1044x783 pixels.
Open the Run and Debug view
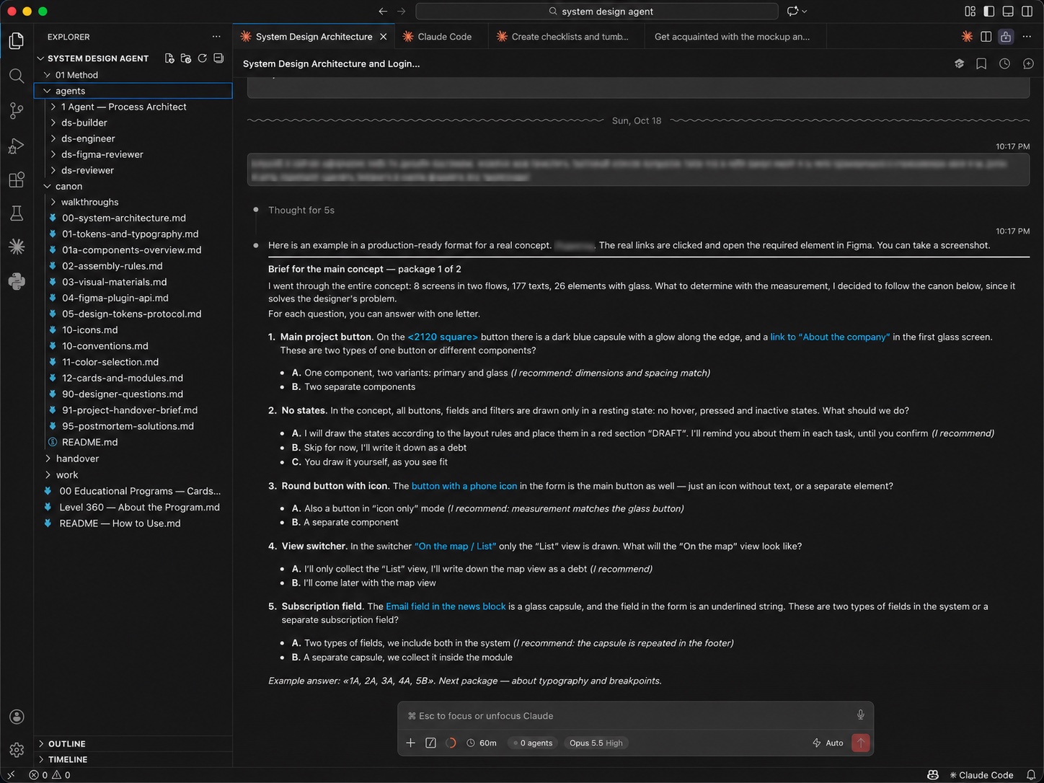point(16,146)
